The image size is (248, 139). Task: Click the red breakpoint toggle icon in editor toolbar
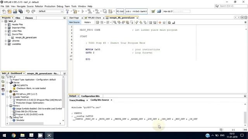[160, 22]
